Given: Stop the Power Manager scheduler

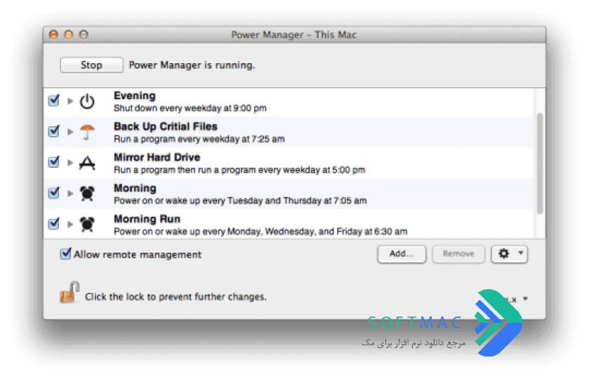Looking at the screenshot, I should coord(91,65).
